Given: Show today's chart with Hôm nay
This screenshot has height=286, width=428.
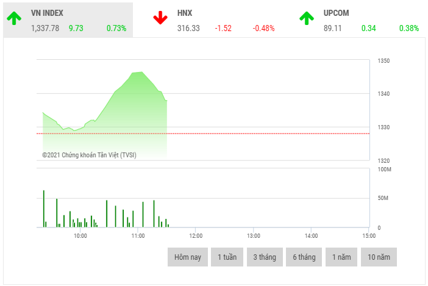Looking at the screenshot, I should tap(188, 257).
